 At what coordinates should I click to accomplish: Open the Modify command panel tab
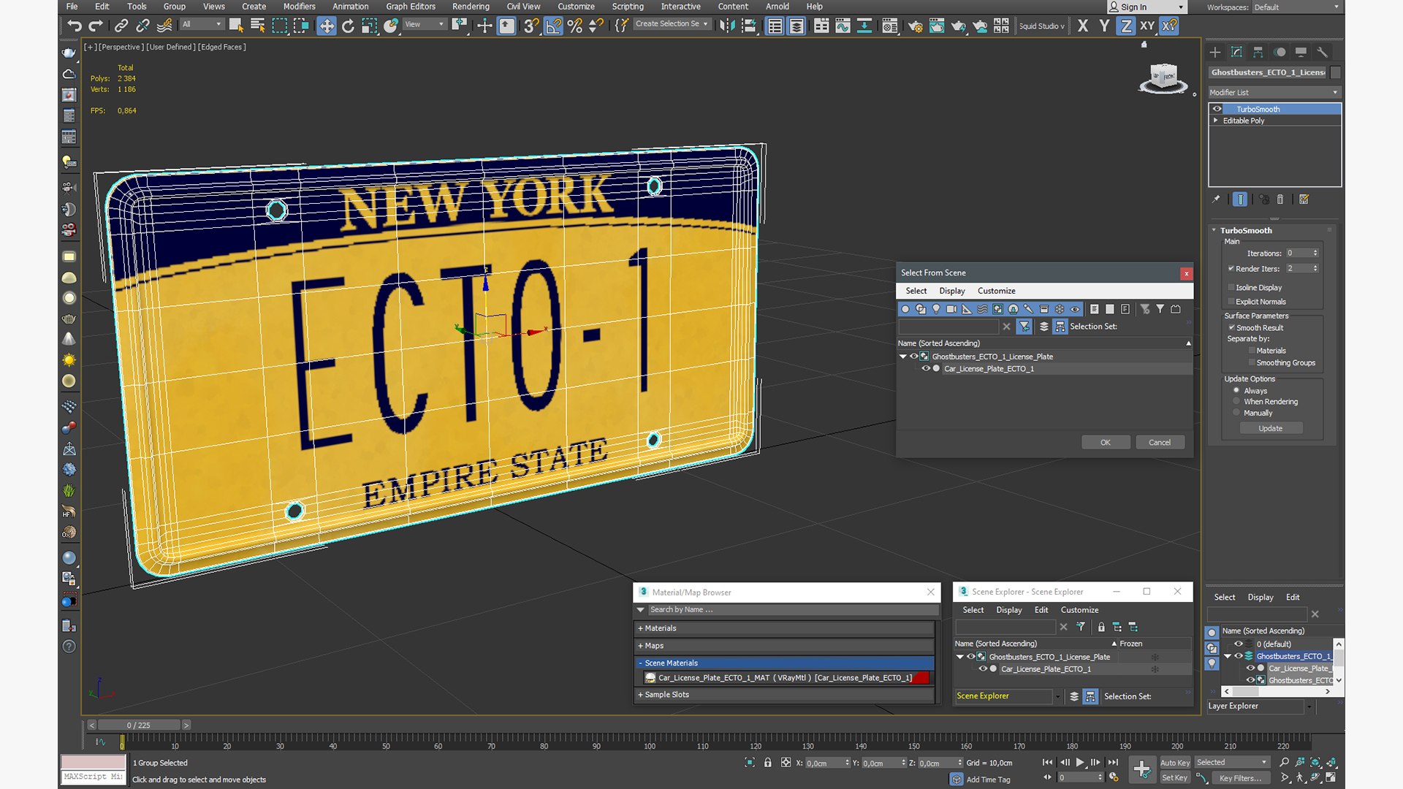click(x=1236, y=52)
